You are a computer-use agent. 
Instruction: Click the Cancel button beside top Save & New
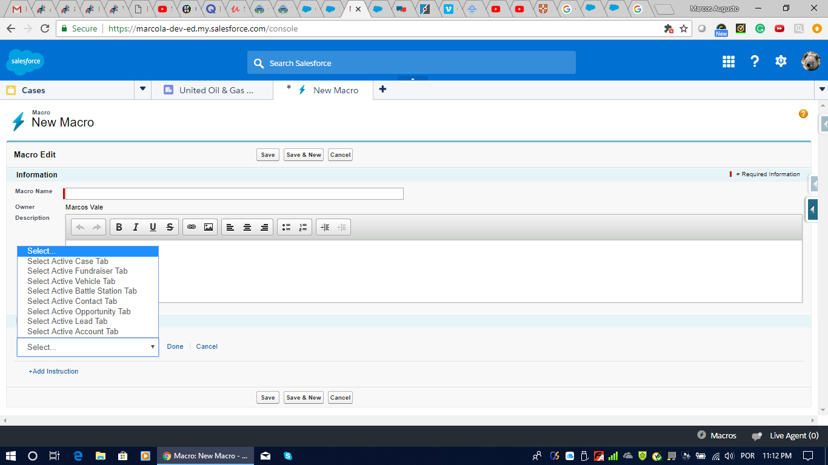(x=340, y=155)
